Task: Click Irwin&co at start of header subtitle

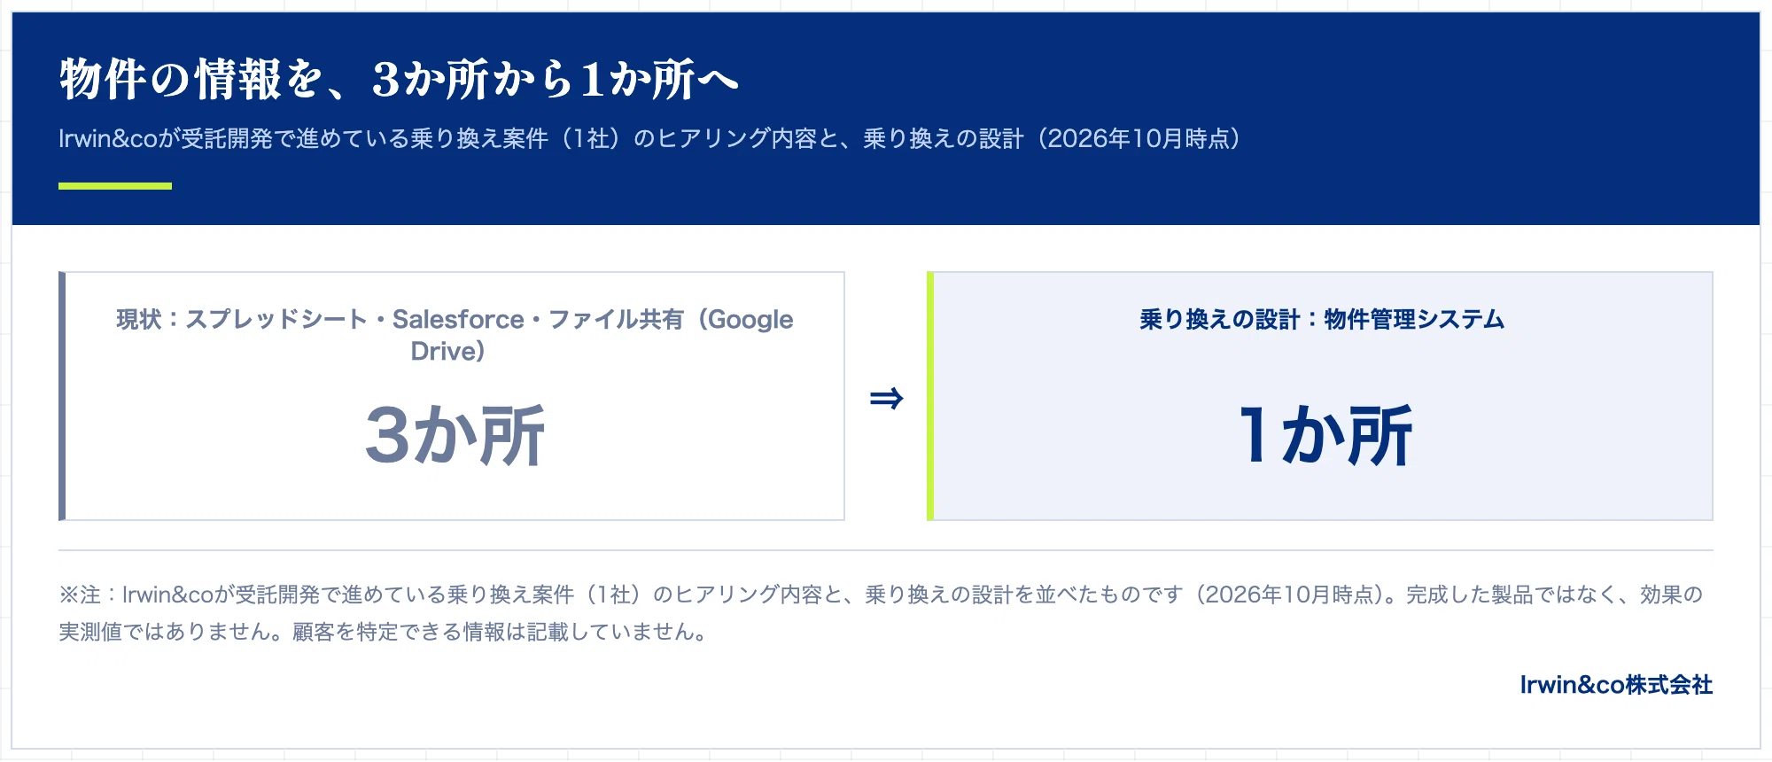Action: click(108, 138)
